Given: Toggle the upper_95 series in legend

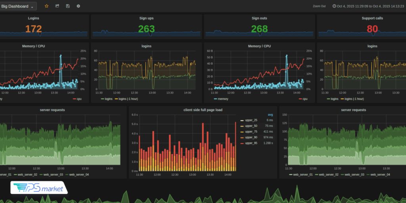Looking at the screenshot, I should click(251, 143).
